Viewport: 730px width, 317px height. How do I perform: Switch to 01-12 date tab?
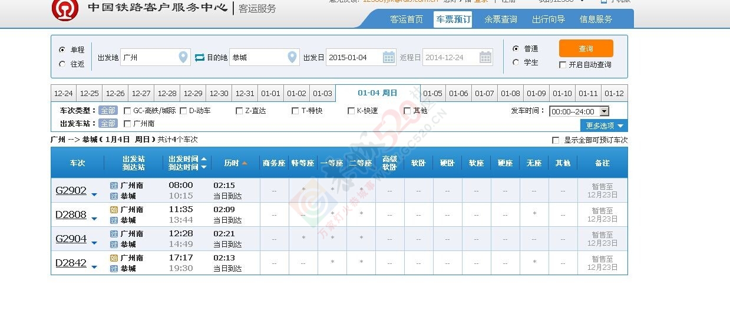615,94
